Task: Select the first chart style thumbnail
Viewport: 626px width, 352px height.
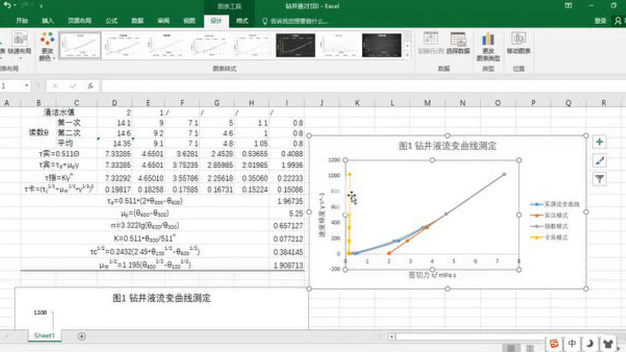Action: (80, 45)
